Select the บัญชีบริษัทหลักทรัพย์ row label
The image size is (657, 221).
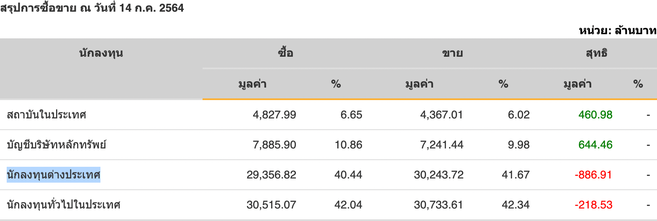[56, 145]
